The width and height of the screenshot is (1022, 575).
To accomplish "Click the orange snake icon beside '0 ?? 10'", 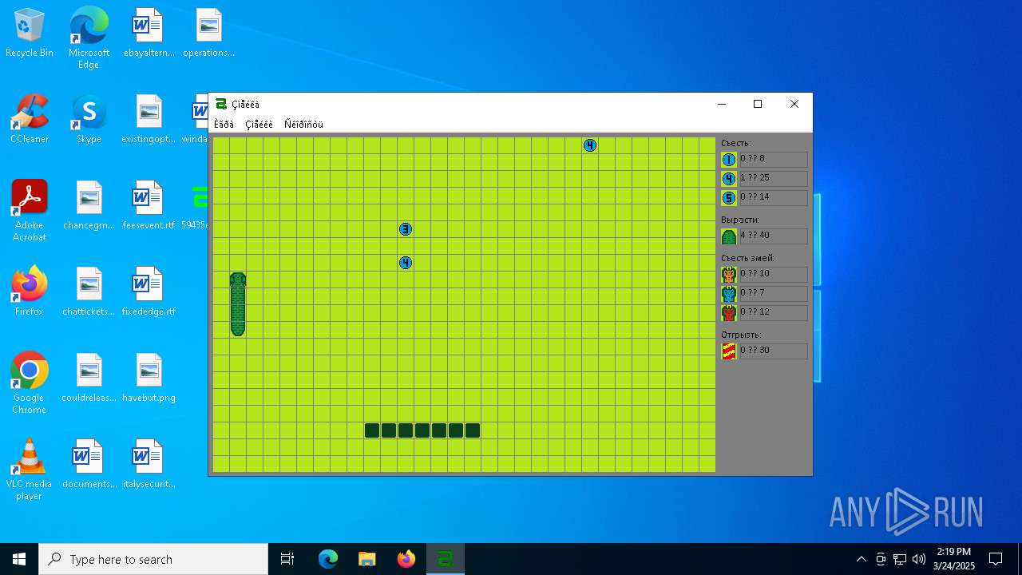I will (729, 275).
